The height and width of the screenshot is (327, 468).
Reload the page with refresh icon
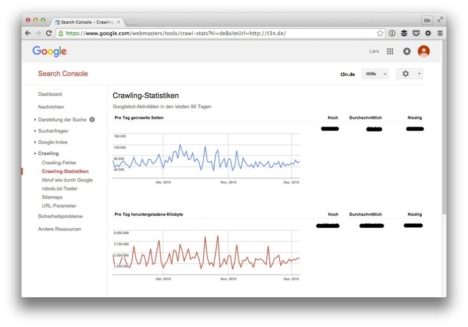click(49, 33)
